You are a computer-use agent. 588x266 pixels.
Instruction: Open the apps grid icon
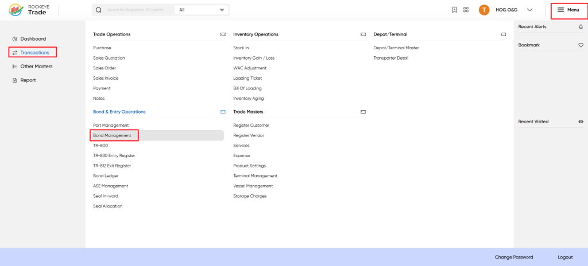tap(466, 10)
